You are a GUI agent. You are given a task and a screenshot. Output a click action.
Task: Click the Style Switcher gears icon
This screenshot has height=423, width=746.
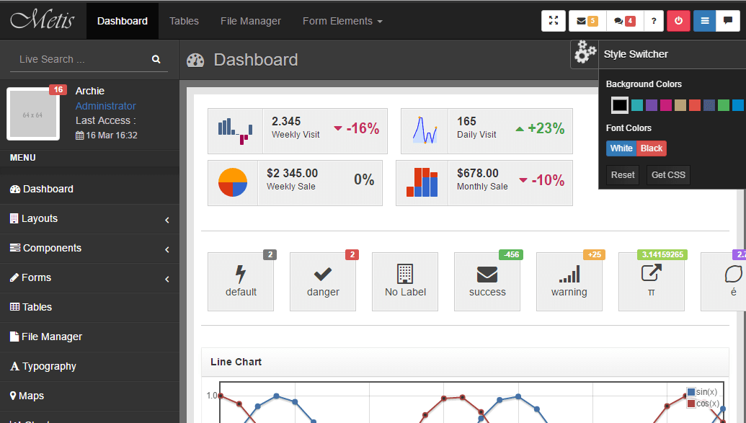[585, 55]
